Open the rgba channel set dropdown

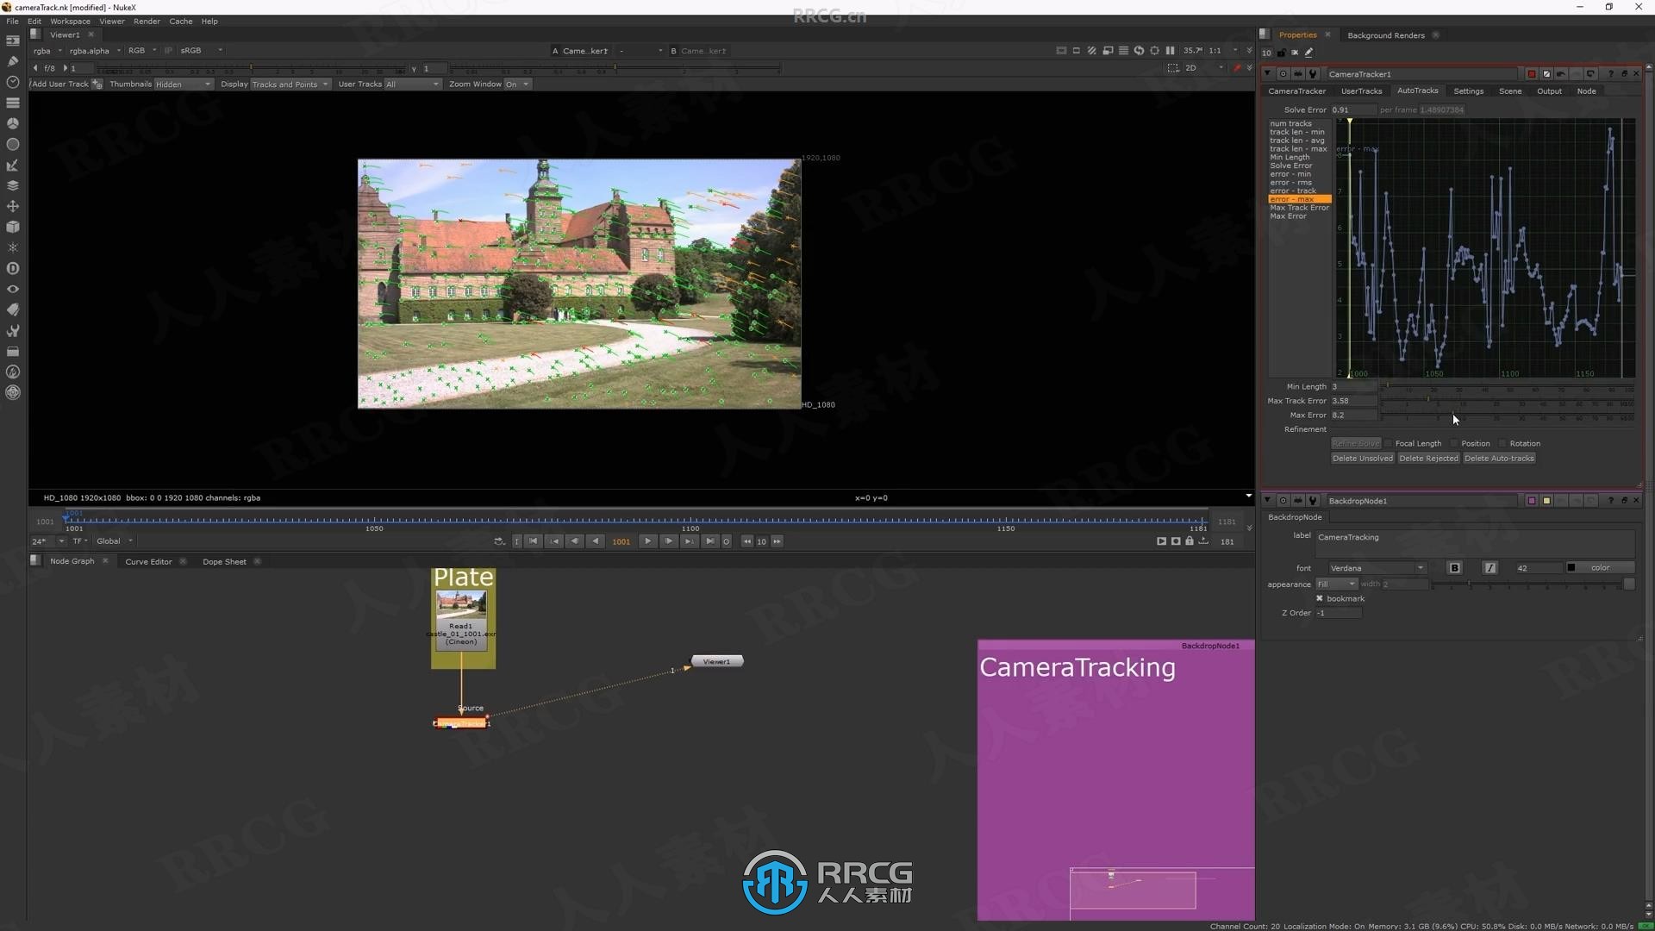[47, 51]
